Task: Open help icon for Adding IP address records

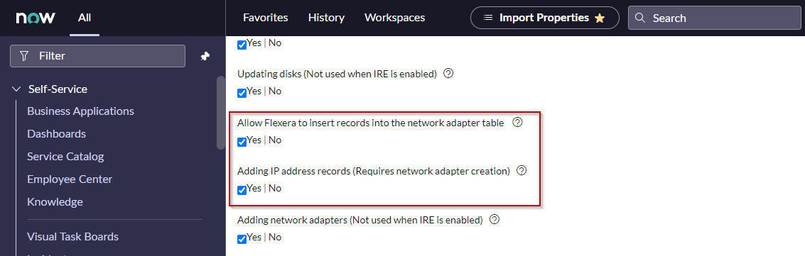Action: (522, 171)
